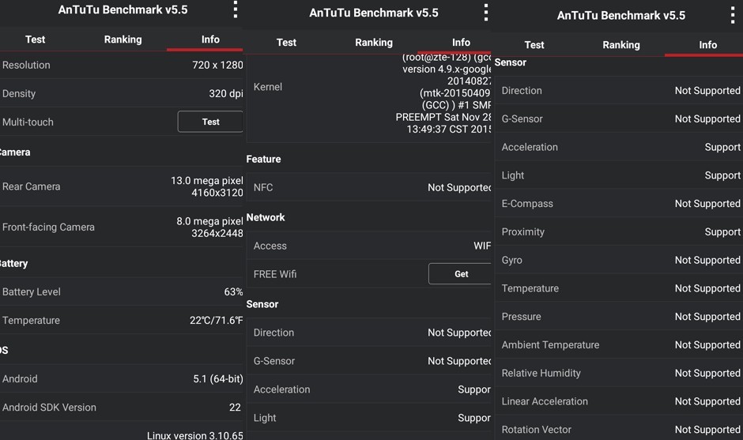Select the Proximity sensor row

pos(620,231)
